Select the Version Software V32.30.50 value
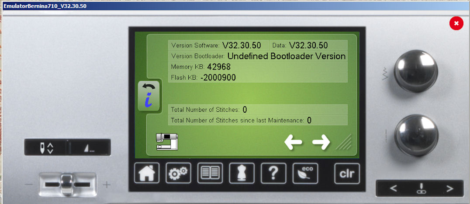Screen dimensions: 470x204 click(241, 45)
